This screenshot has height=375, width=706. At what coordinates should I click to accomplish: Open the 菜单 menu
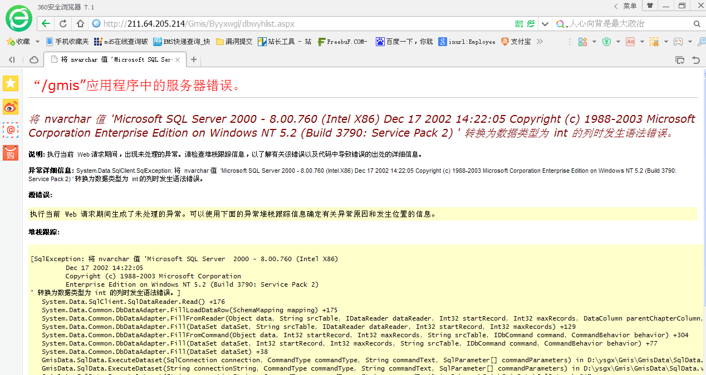(630, 6)
